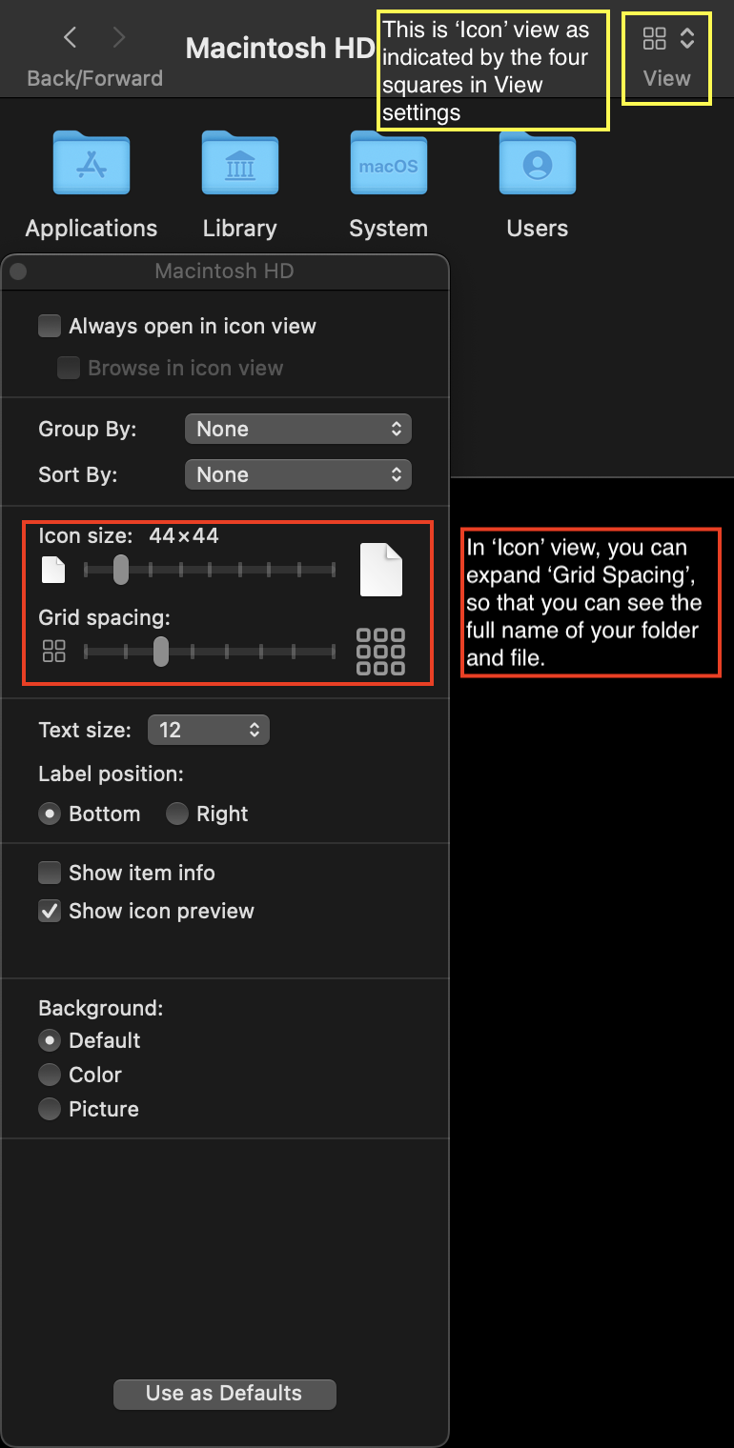
Task: Click the Icon size slider track
Action: coord(210,570)
